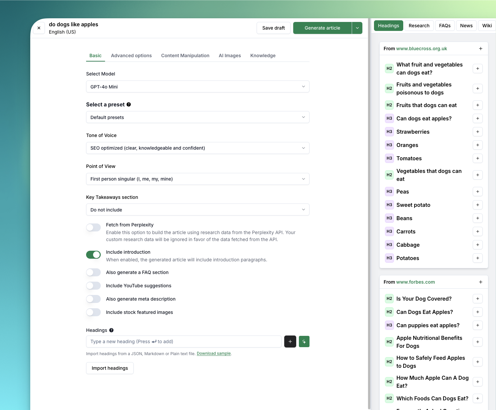Click the Save draft button

tap(273, 28)
